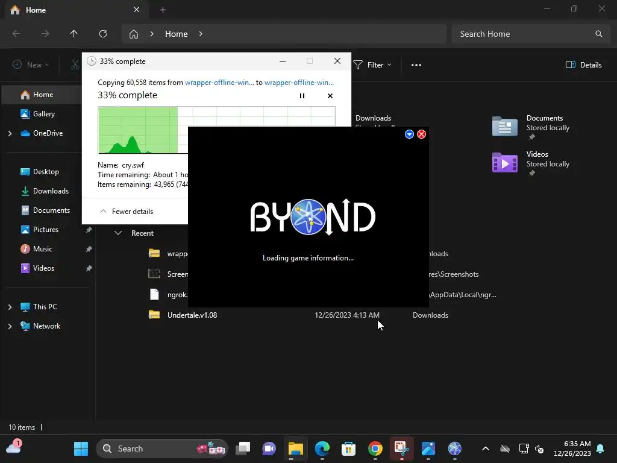Open the Filter dropdown
The height and width of the screenshot is (463, 617).
372,65
